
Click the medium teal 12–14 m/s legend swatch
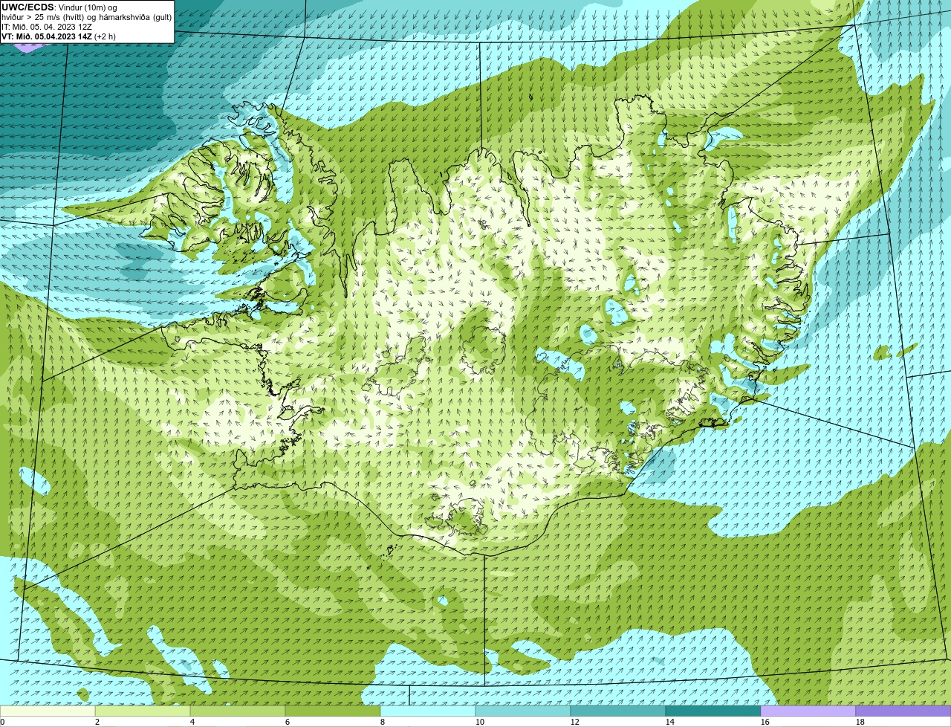coord(618,711)
